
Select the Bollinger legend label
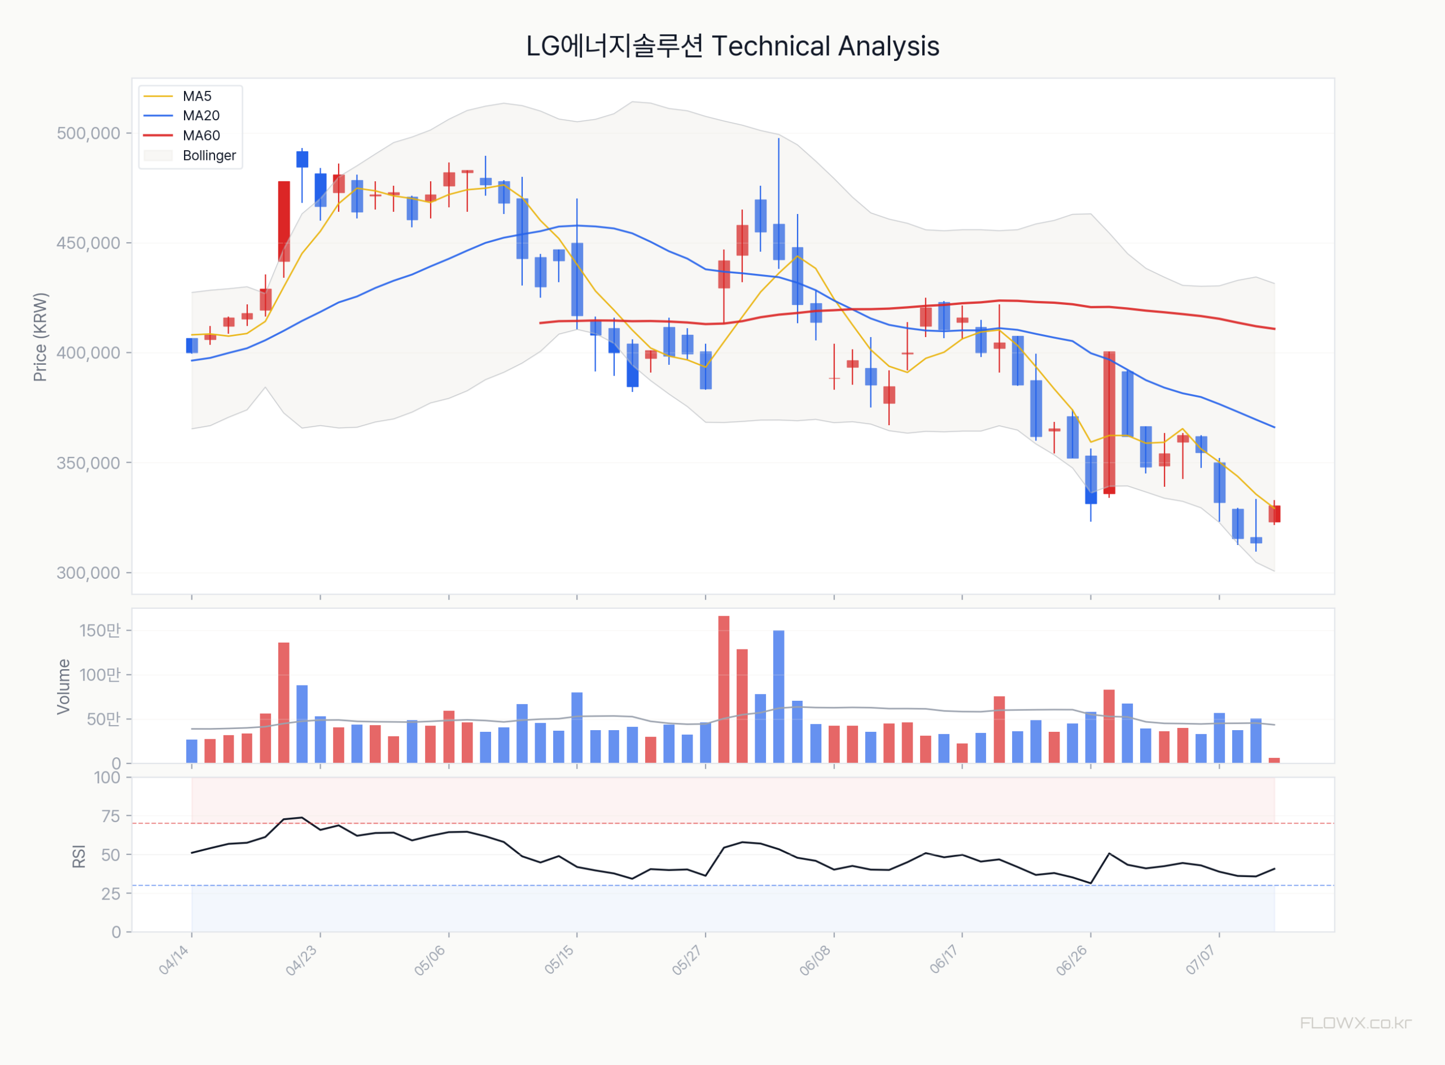(209, 155)
